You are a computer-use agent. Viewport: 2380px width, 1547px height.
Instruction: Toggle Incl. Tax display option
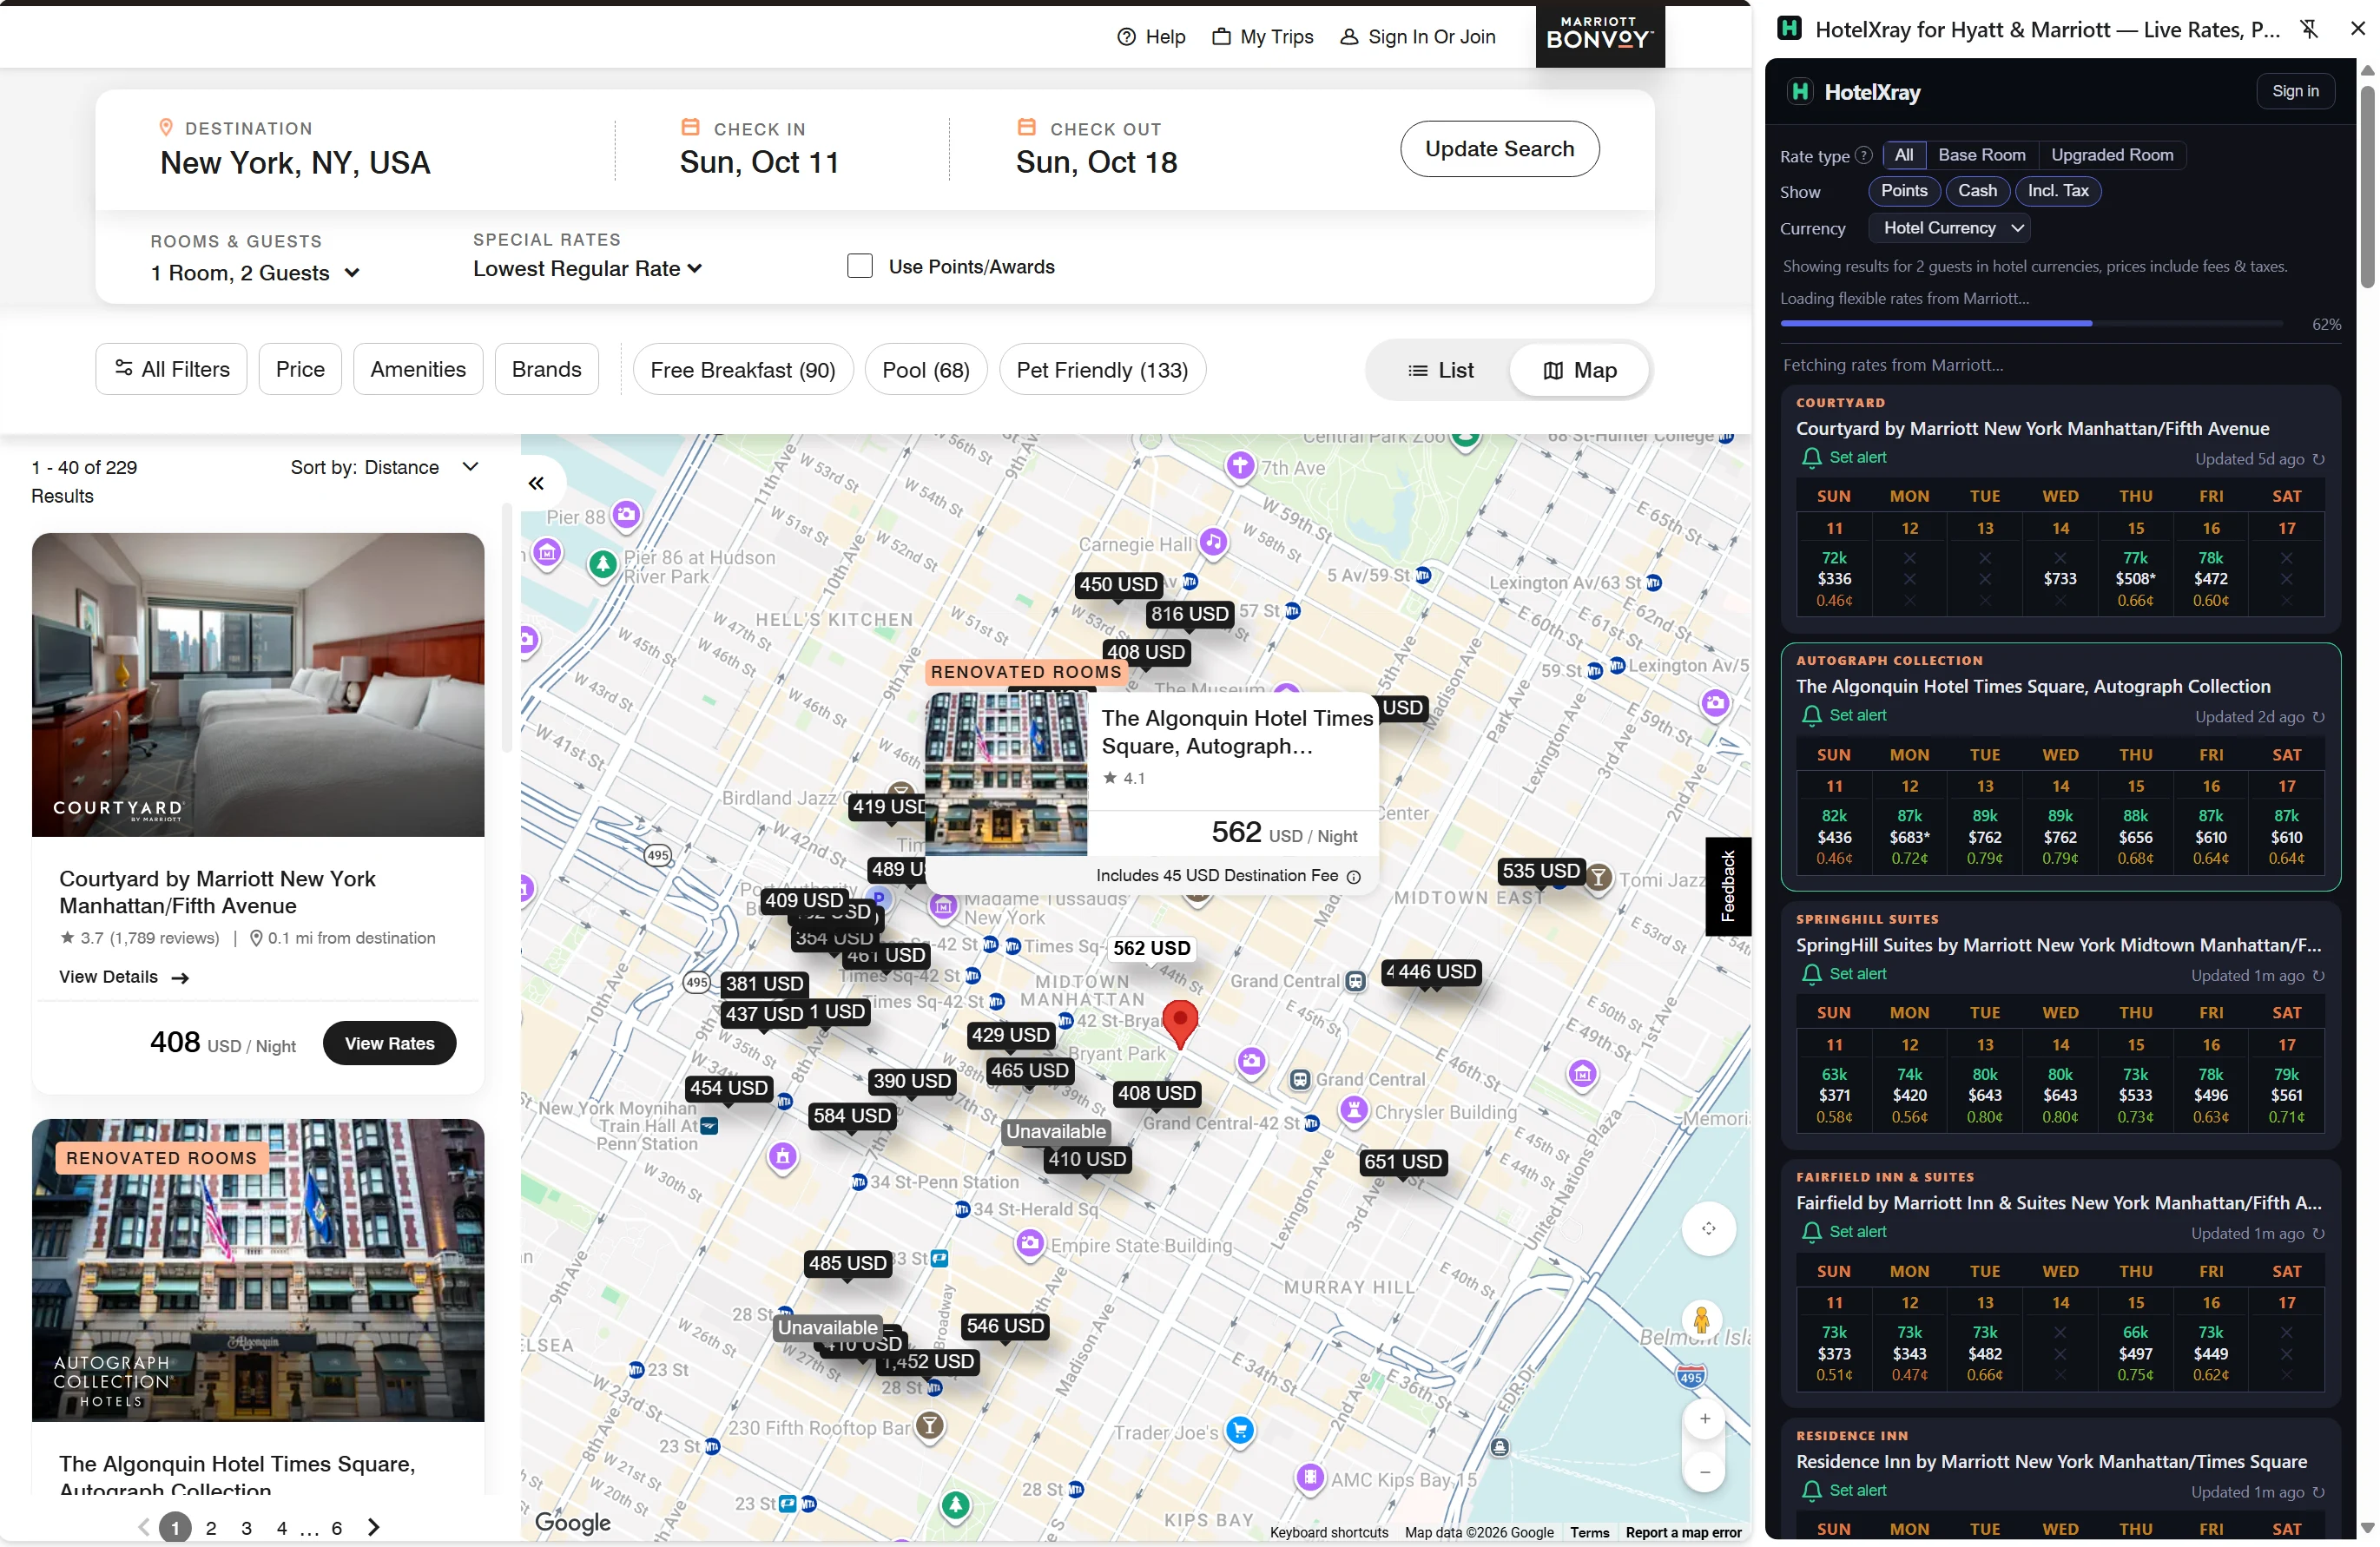click(x=2057, y=191)
